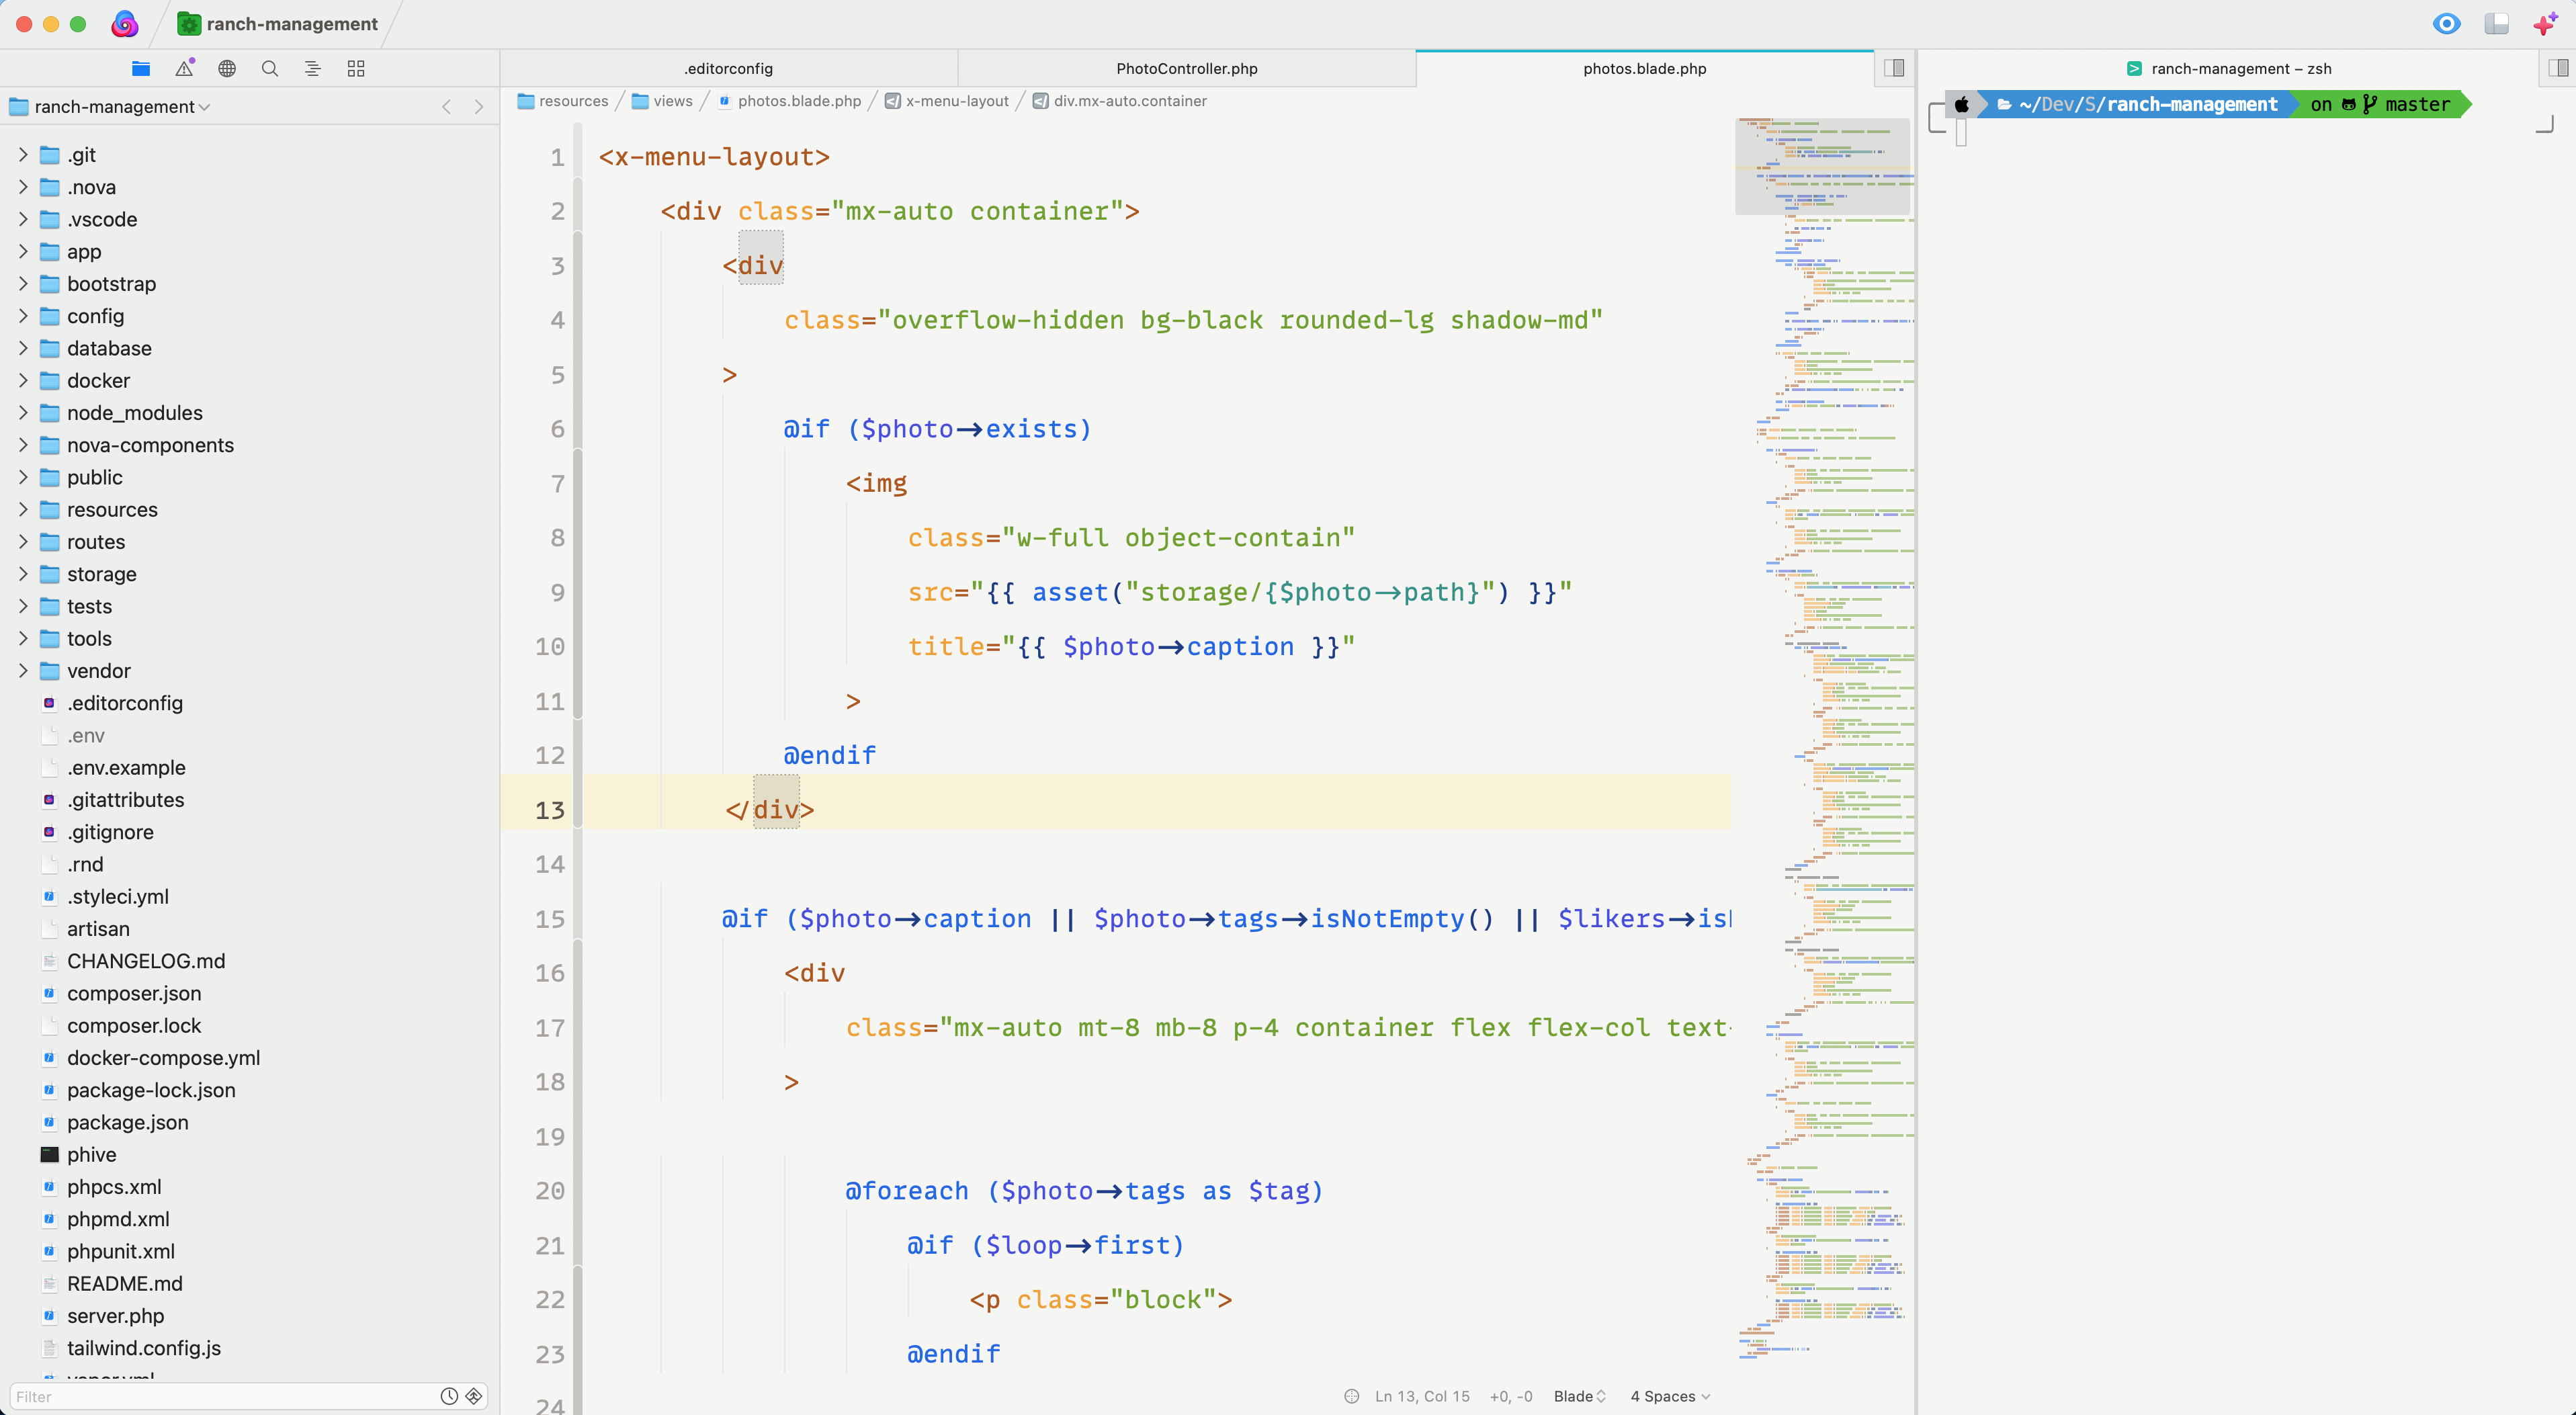Toggle terminal split pane button
Screen dimensions: 2576x1415
coord(2558,68)
